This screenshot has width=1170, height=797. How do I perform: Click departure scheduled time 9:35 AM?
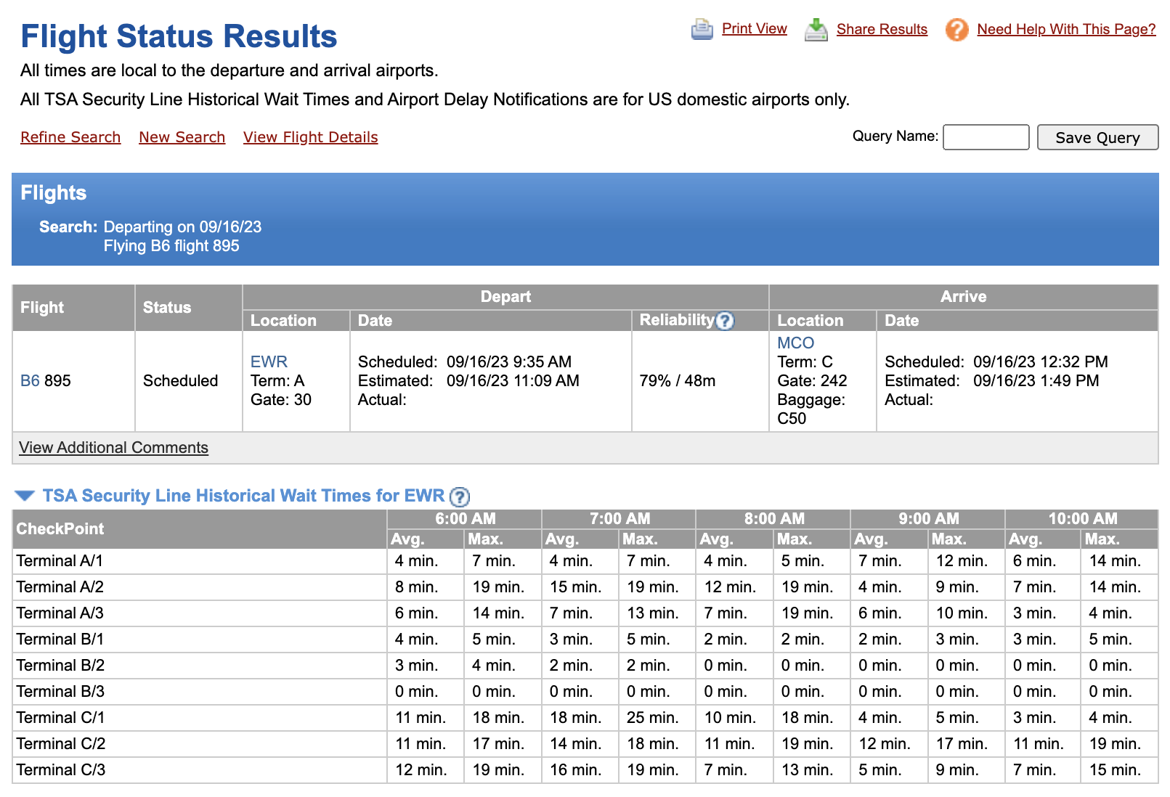[x=509, y=361]
